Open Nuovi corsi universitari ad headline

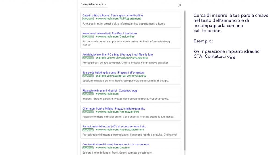(109, 34)
